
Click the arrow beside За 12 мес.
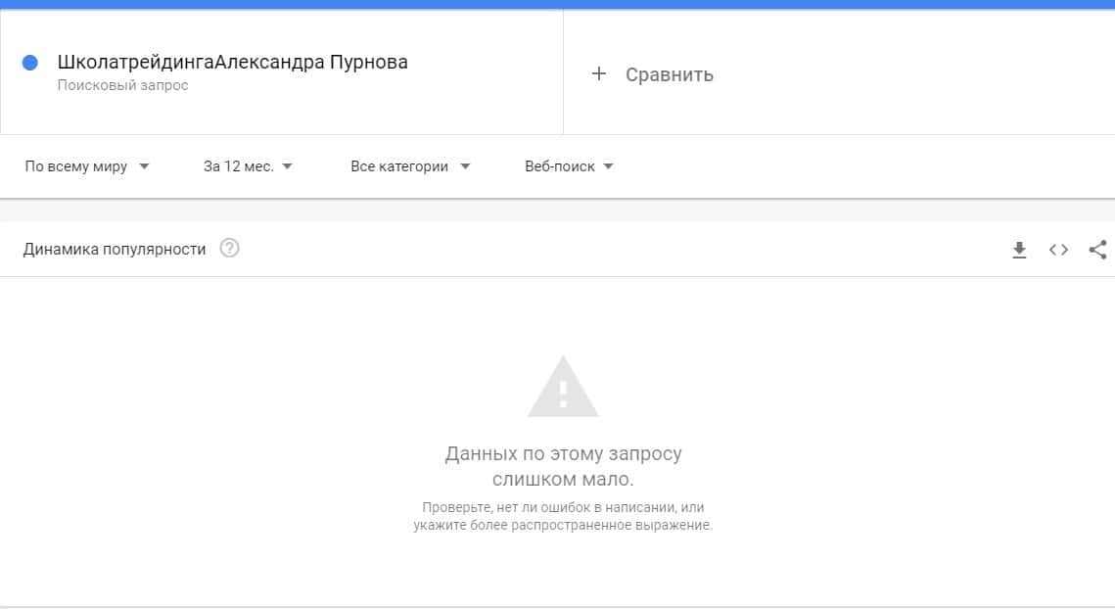tap(287, 166)
